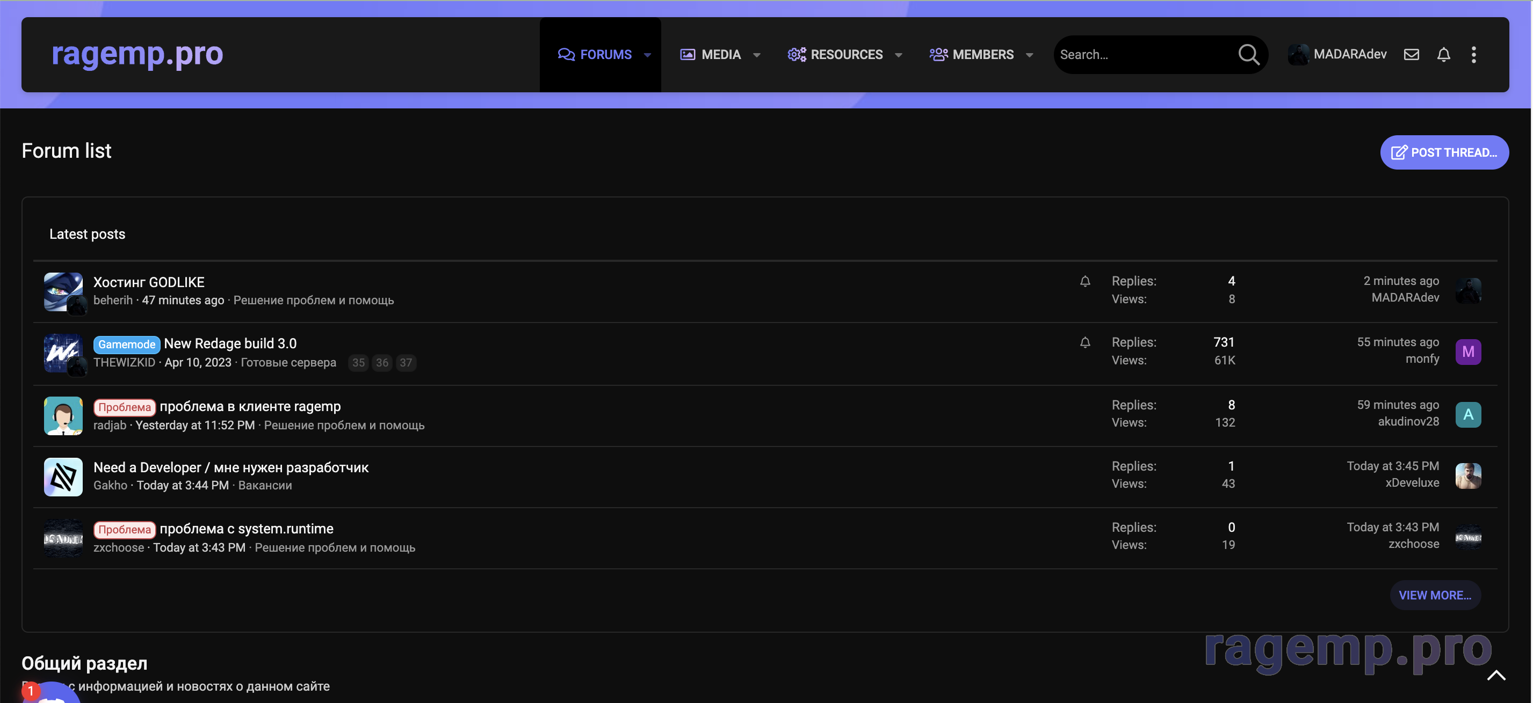Open beherih author profile link
Screen dimensions: 1533x703
click(x=113, y=301)
